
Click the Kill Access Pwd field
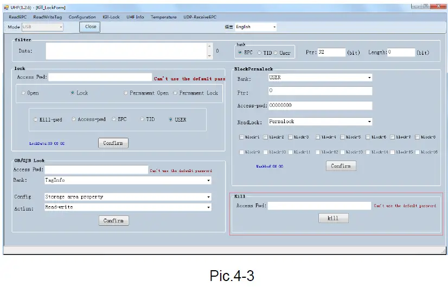[319, 206]
